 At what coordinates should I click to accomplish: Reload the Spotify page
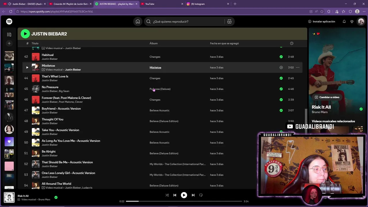click(x=11, y=11)
